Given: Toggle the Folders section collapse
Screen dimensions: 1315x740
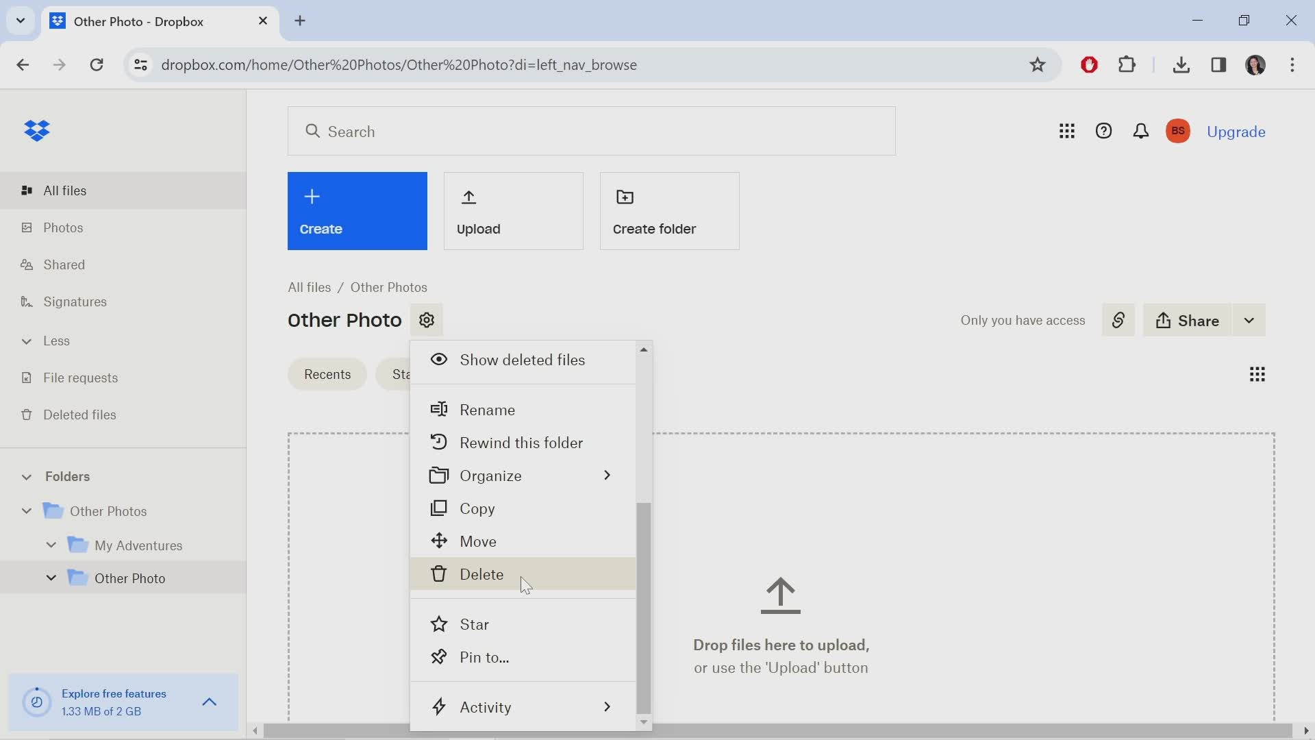Looking at the screenshot, I should click(26, 476).
